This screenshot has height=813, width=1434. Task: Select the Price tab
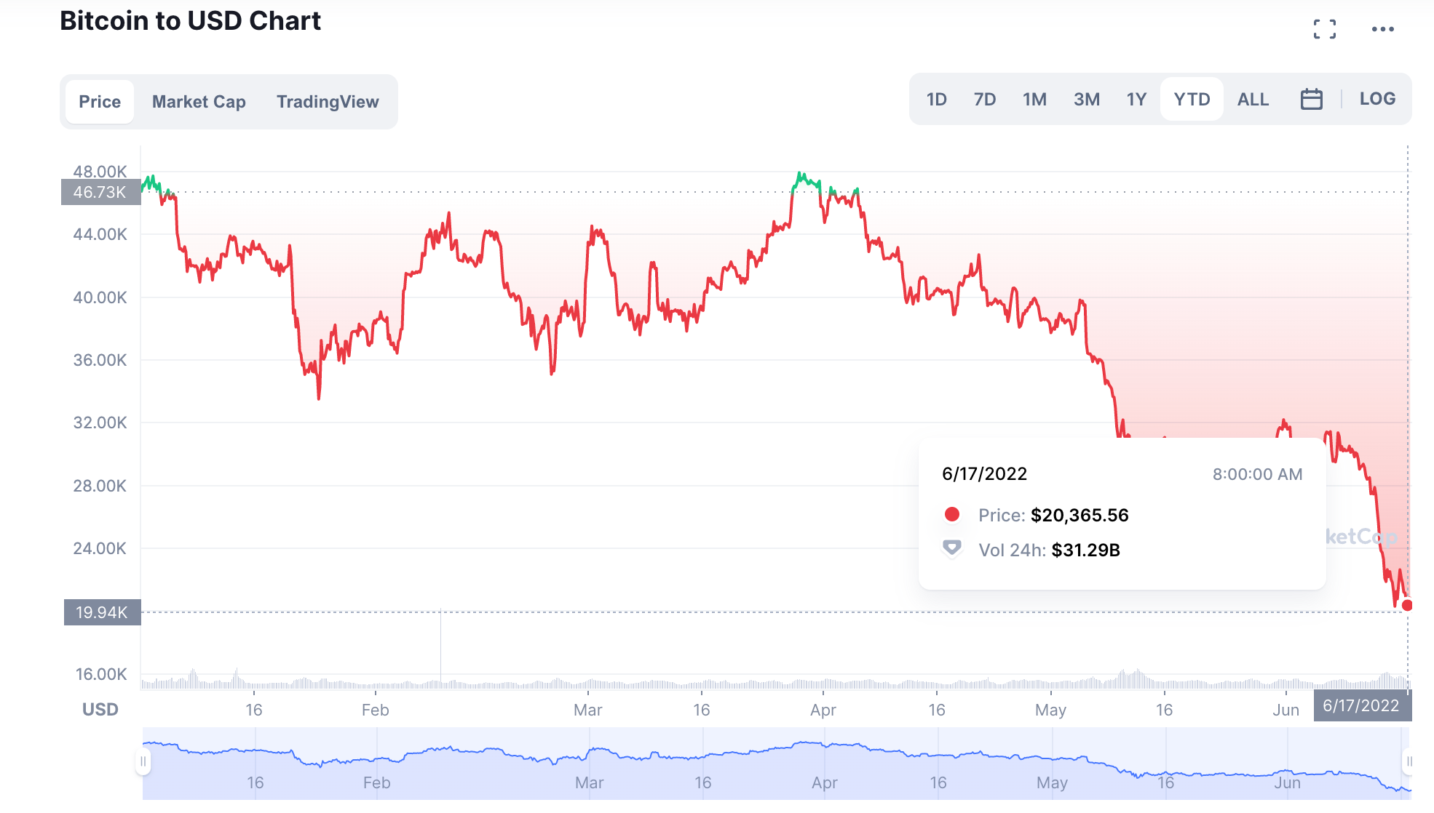(100, 102)
